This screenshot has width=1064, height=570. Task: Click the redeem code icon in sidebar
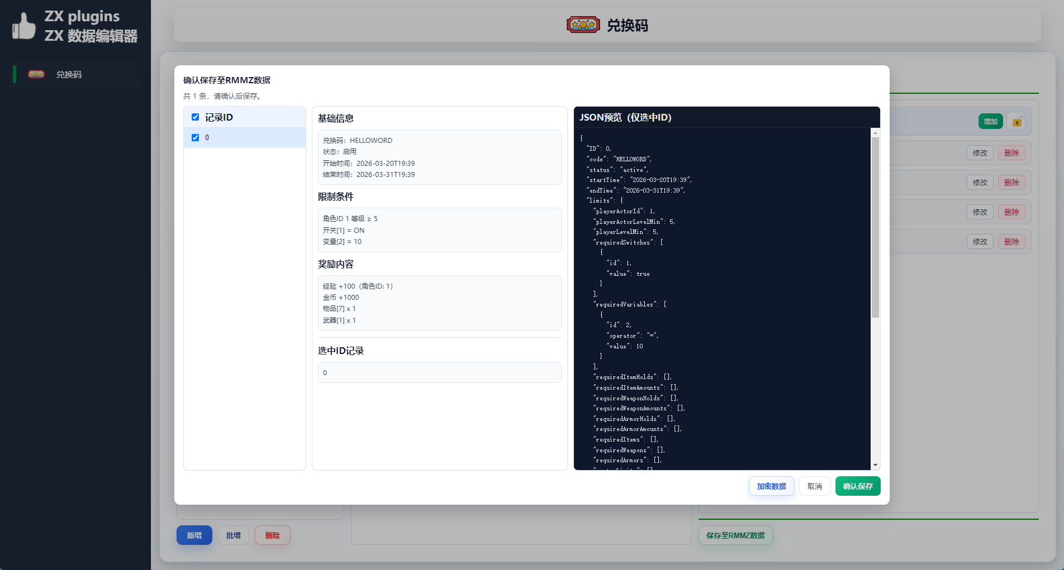(36, 74)
